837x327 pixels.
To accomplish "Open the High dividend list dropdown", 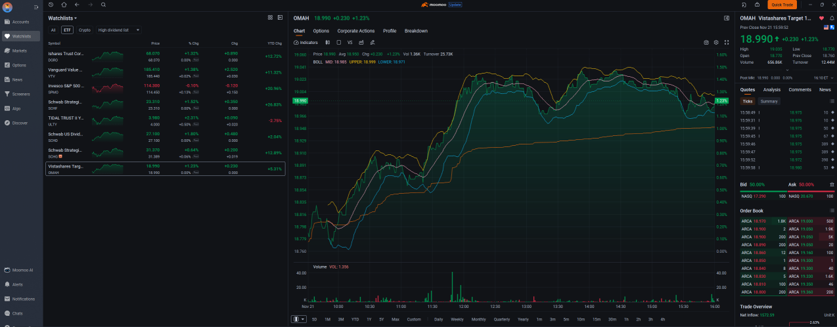I will (x=119, y=30).
